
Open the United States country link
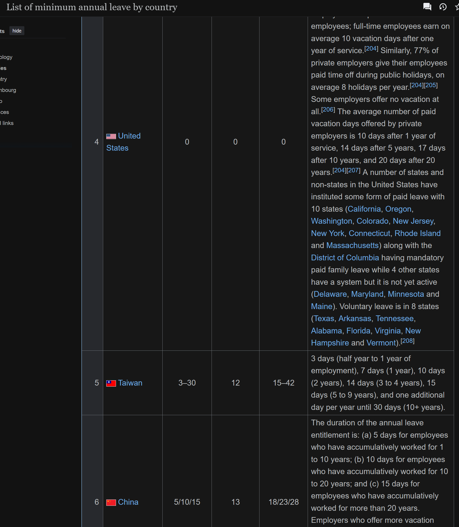(123, 142)
